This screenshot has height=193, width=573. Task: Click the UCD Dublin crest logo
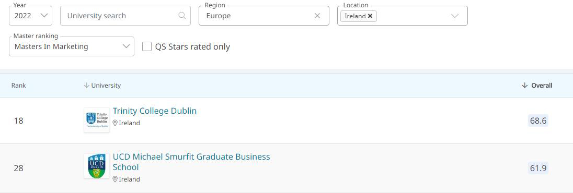[x=97, y=166]
